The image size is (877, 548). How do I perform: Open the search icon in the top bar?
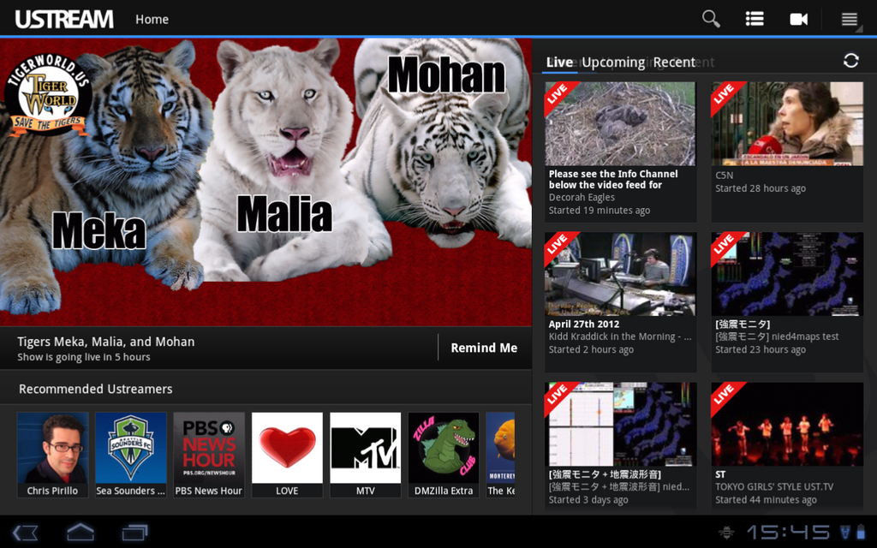710,18
